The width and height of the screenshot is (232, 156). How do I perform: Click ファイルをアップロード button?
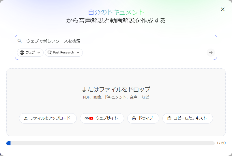pos(48,118)
